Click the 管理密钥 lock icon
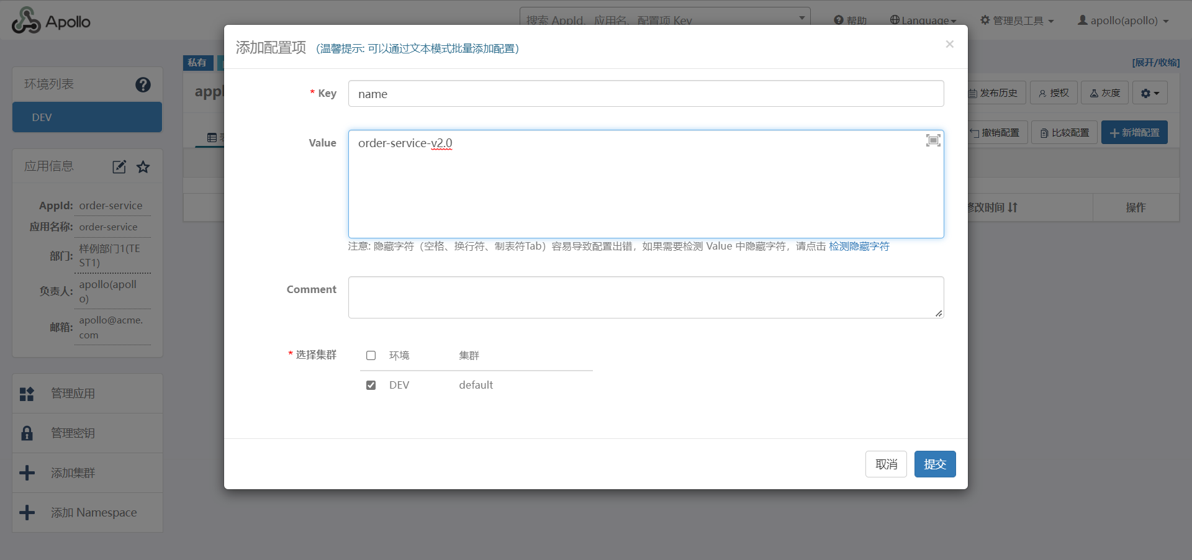Image resolution: width=1192 pixels, height=560 pixels. (x=27, y=433)
